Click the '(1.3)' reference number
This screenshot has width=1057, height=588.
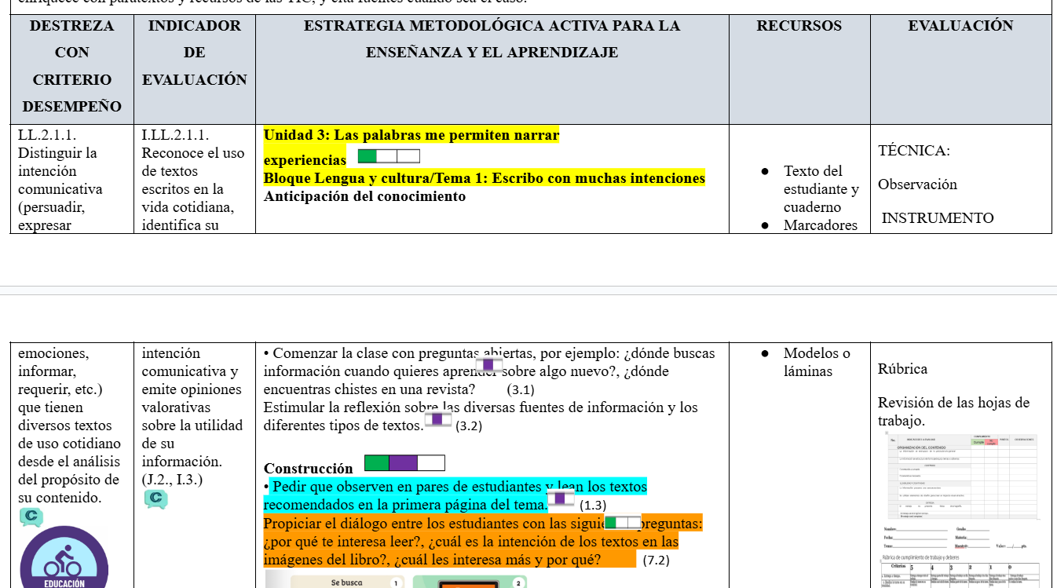593,506
